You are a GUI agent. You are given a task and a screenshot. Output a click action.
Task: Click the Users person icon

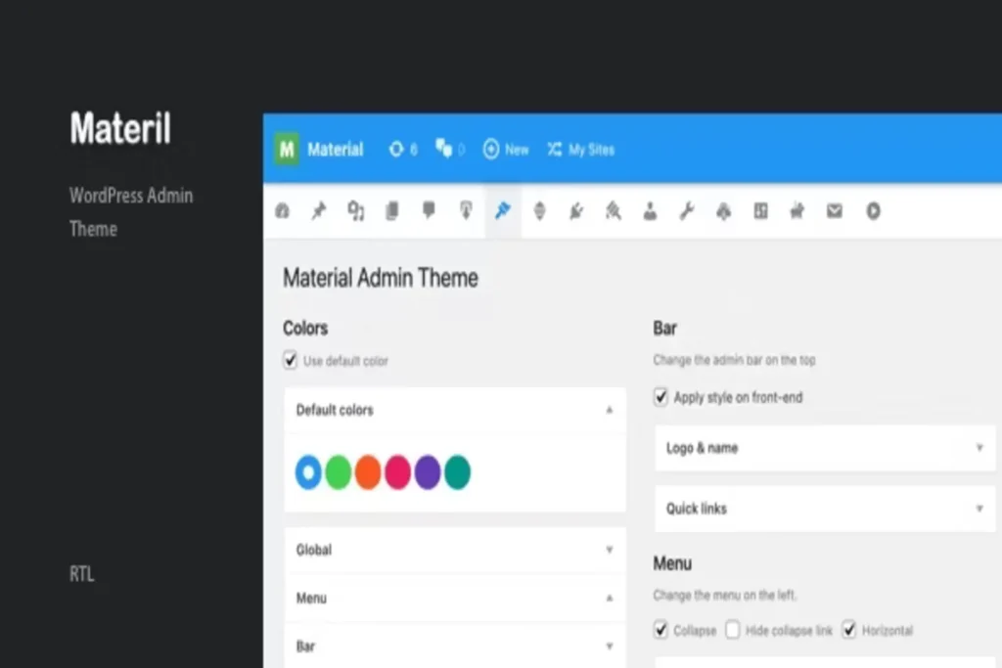pos(650,210)
